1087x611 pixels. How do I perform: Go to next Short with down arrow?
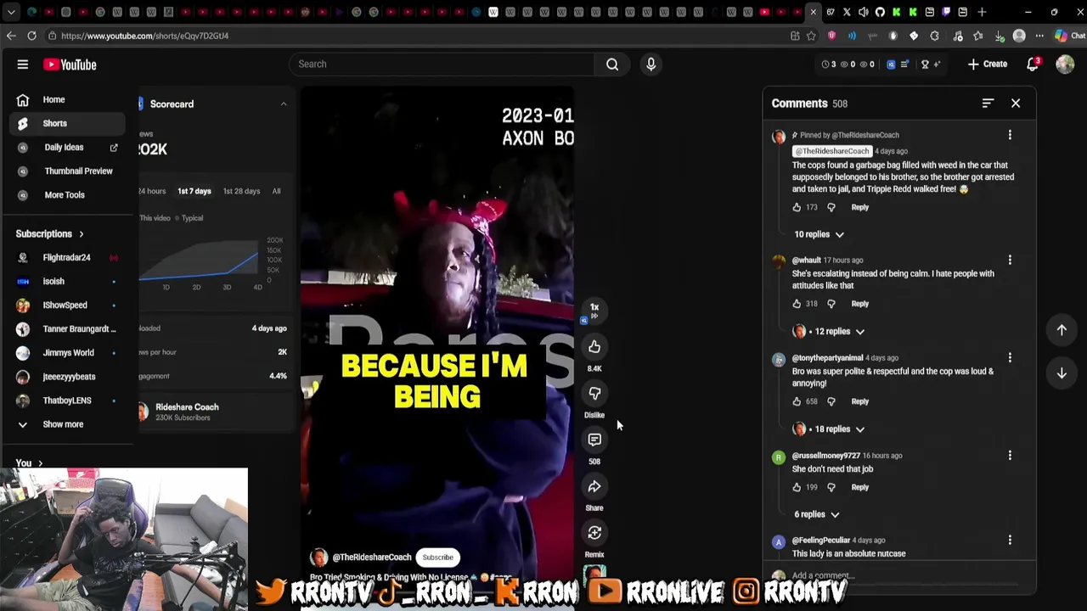(1062, 373)
